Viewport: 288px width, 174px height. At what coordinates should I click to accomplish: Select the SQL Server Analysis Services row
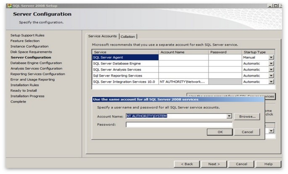[x=125, y=70]
